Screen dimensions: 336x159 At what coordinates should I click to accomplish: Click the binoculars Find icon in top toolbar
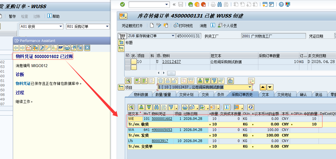pyautogui.click(x=220, y=4)
